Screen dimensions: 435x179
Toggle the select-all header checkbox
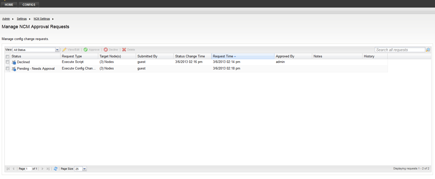pyautogui.click(x=8, y=56)
